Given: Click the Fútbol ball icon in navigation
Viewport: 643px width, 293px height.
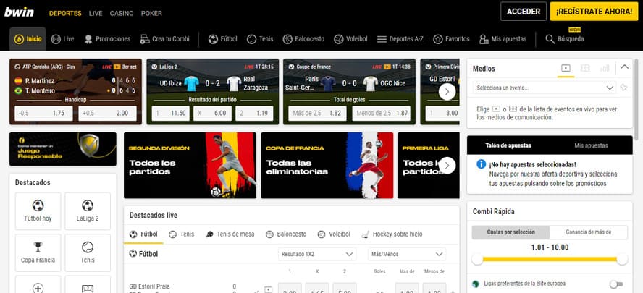Looking at the screenshot, I should [x=213, y=39].
